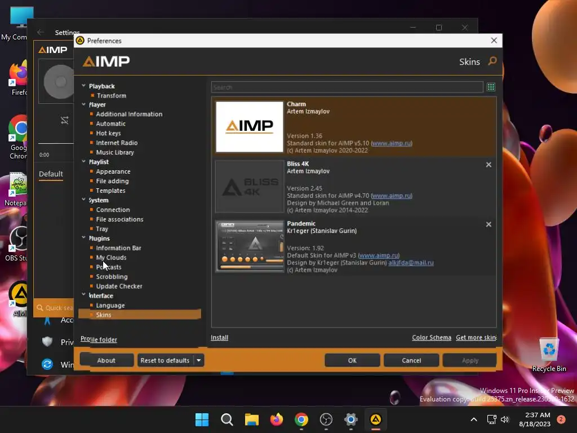Toggle shuffle icon in AIMP player window
The height and width of the screenshot is (433, 577).
64,120
